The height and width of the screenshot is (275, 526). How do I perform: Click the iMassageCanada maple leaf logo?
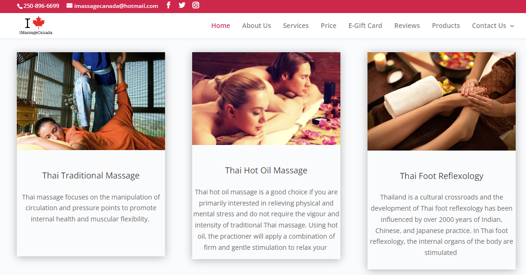click(36, 26)
